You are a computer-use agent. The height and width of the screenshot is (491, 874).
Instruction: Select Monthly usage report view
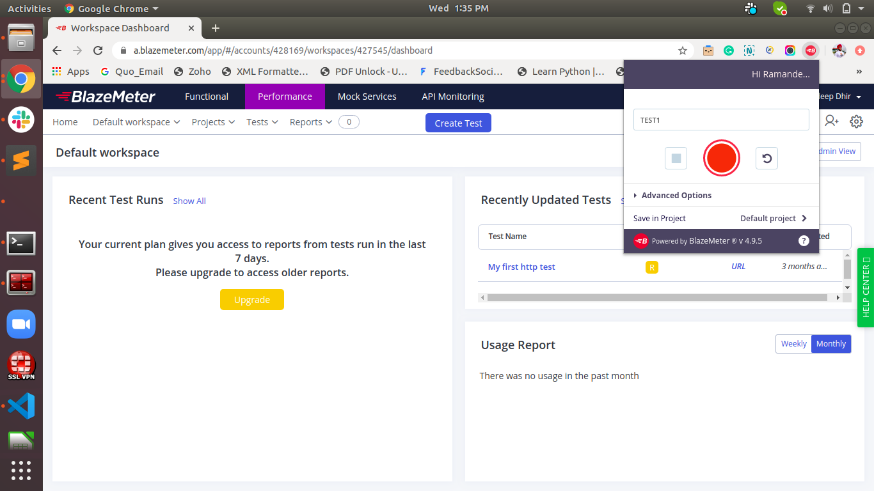(830, 344)
